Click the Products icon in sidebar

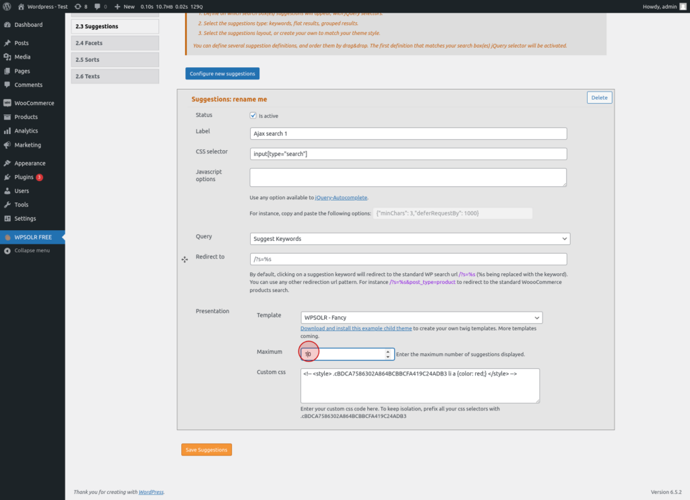pyautogui.click(x=7, y=117)
